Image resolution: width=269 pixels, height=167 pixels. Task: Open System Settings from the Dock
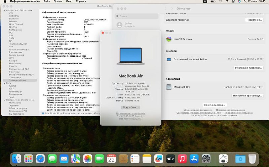click(206, 159)
